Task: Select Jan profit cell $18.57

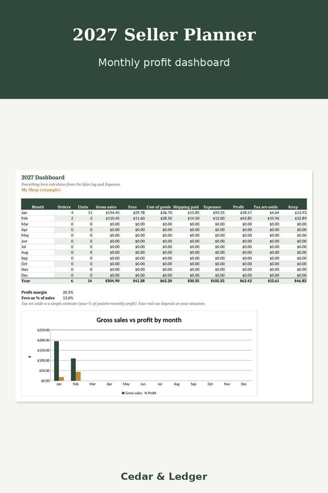Action: coord(246,213)
